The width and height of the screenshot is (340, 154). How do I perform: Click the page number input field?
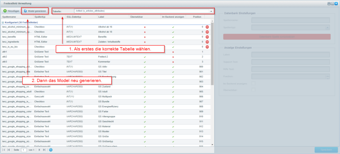click(x=24, y=150)
